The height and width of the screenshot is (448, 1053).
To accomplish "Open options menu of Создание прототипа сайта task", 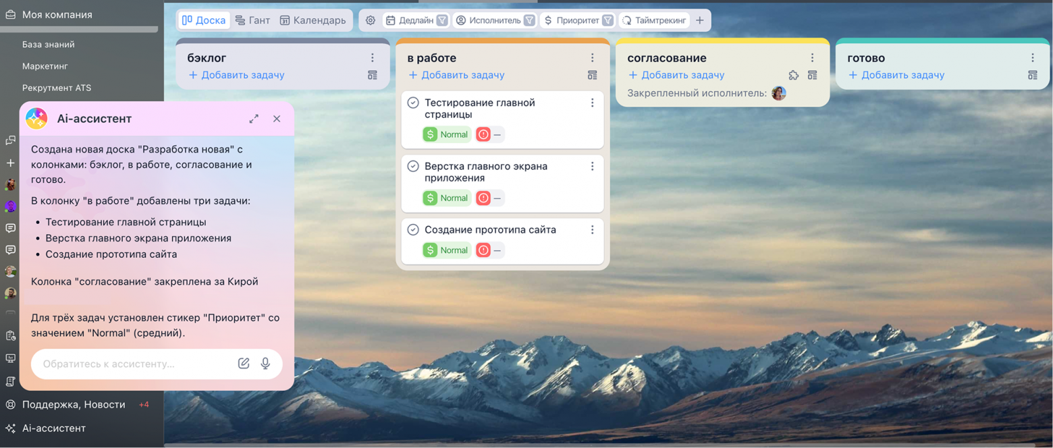I will 592,230.
